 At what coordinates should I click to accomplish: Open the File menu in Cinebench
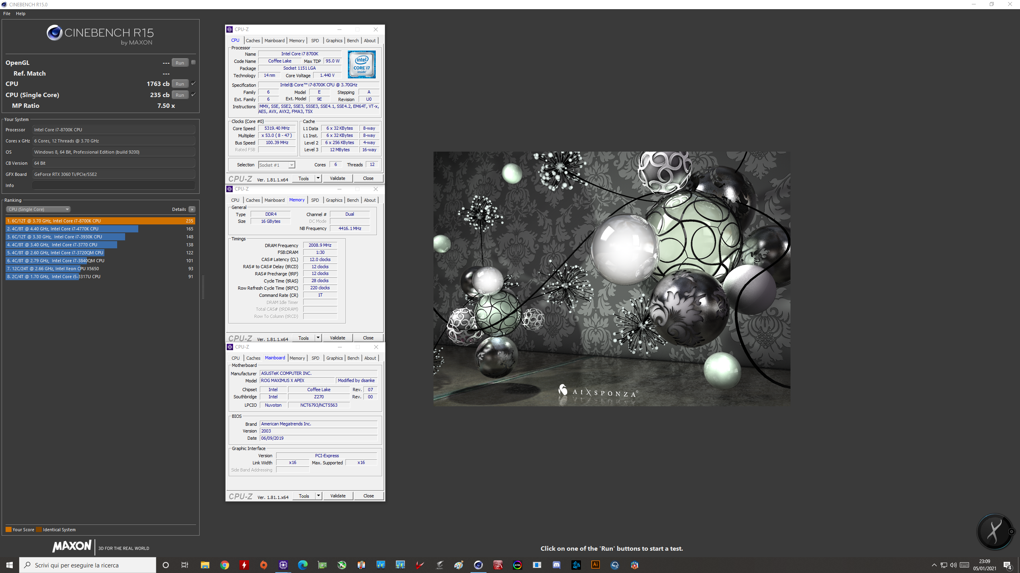[x=7, y=14]
